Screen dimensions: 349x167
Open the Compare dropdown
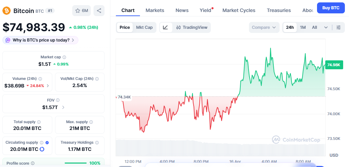[x=264, y=27]
